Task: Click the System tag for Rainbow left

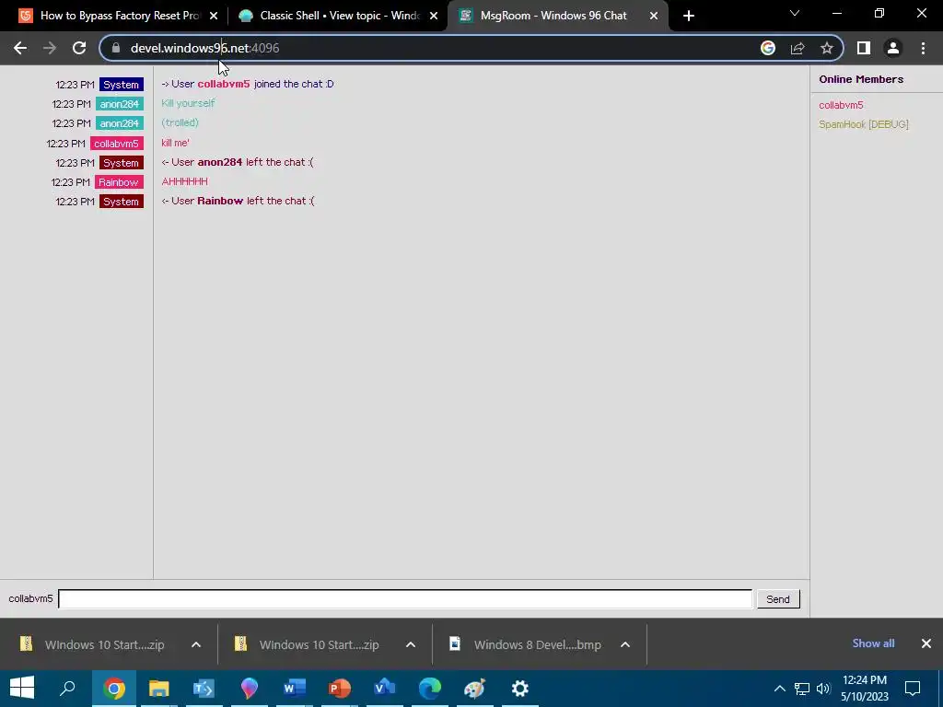Action: pyautogui.click(x=121, y=202)
